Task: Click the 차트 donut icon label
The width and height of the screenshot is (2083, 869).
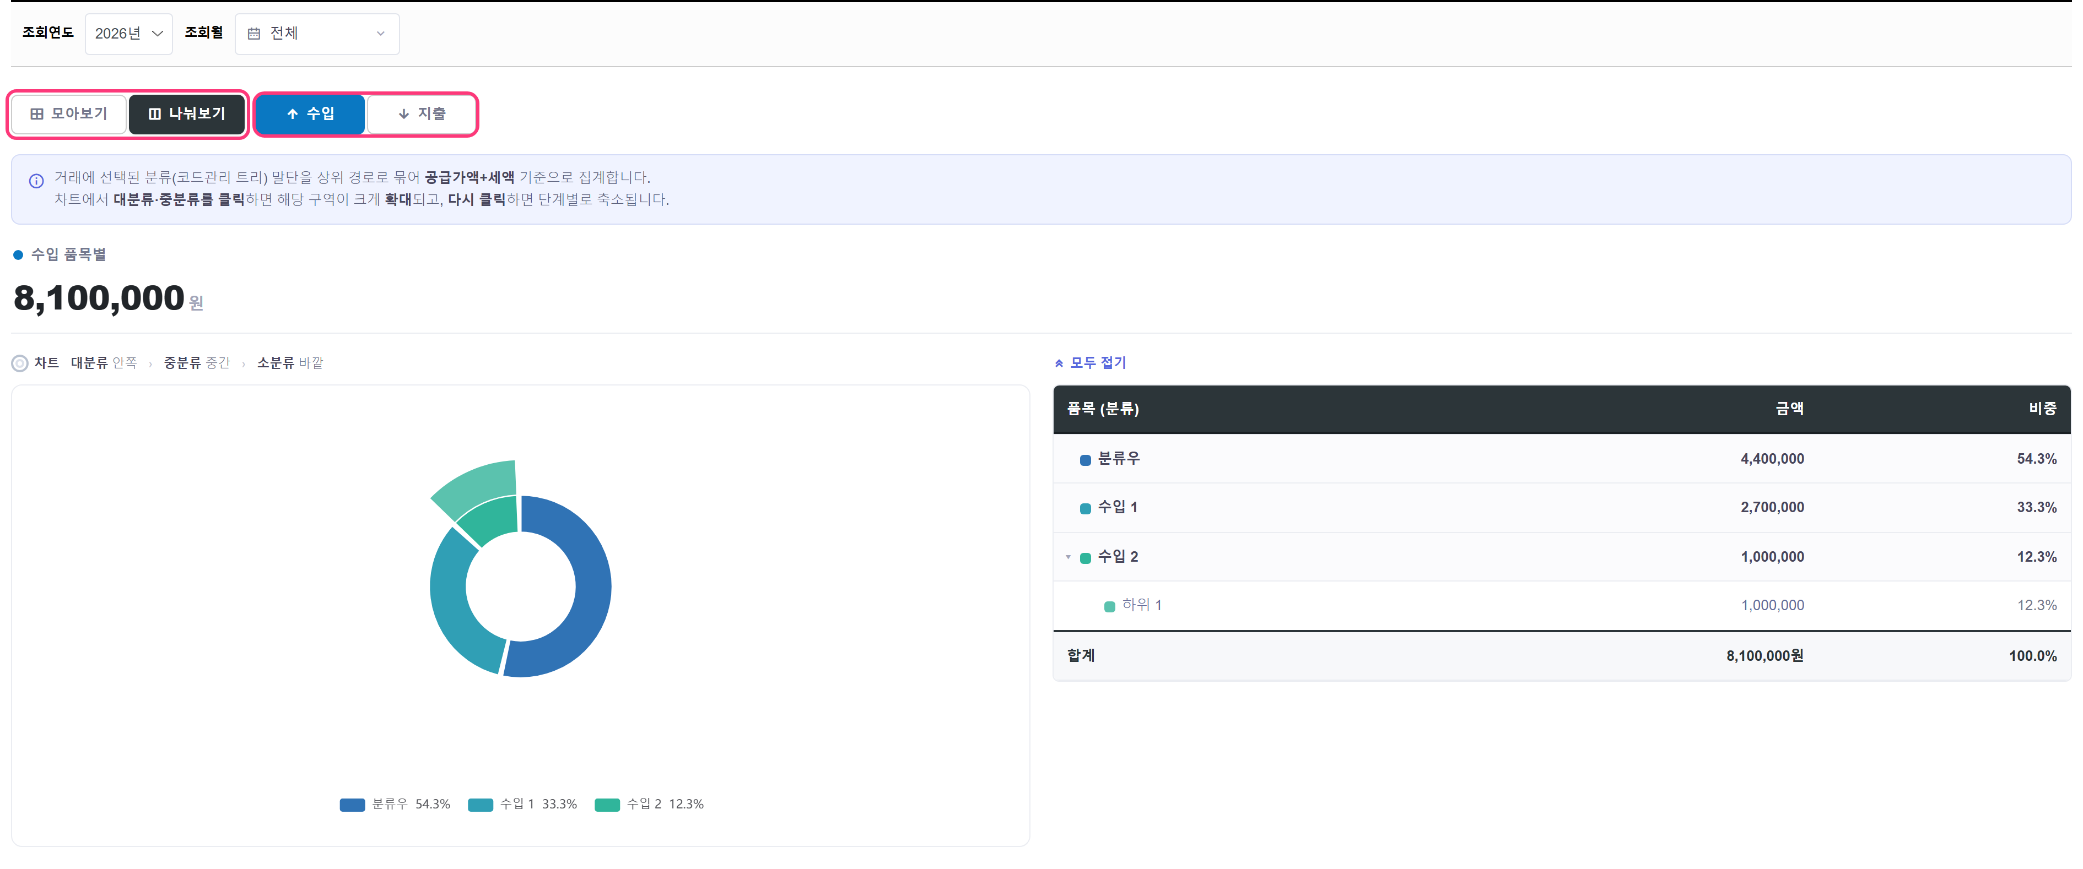Action: point(36,363)
